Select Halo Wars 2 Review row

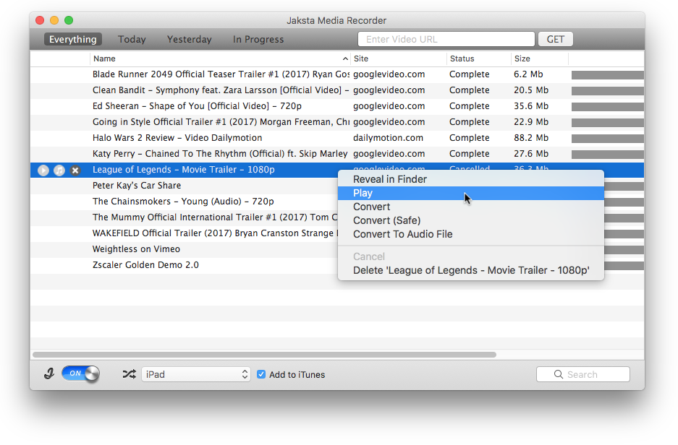click(x=337, y=138)
